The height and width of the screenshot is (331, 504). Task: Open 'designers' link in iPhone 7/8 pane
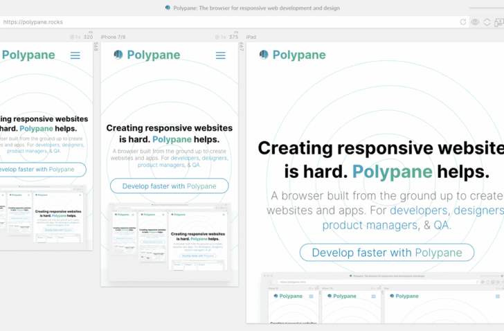click(215, 158)
